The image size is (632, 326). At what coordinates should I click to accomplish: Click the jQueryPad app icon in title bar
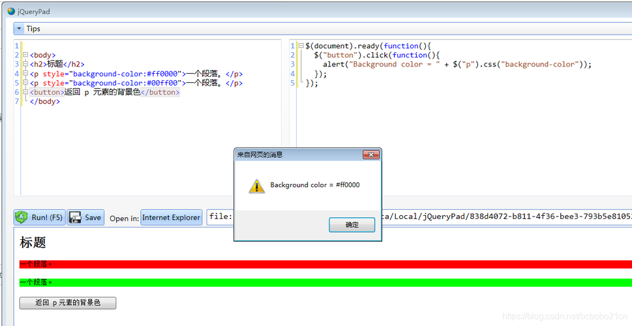coord(11,11)
